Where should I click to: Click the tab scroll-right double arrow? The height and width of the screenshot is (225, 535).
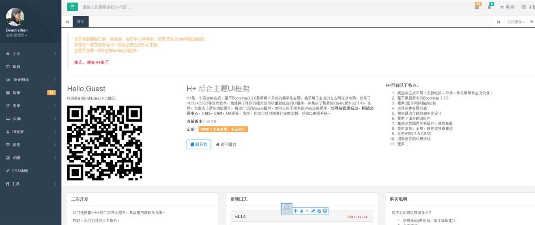click(498, 22)
